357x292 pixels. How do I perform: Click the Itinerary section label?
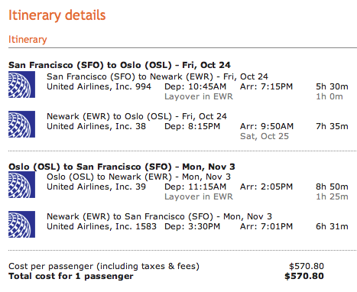[x=28, y=40]
